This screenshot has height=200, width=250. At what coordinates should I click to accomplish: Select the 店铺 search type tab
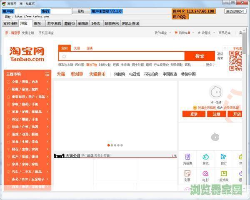[89, 48]
